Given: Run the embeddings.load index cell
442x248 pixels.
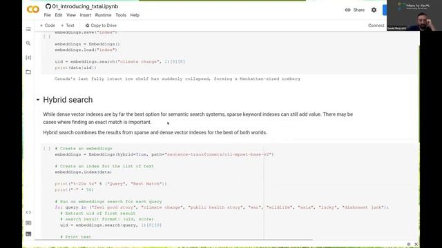Looking at the screenshot, I should click(47, 37).
